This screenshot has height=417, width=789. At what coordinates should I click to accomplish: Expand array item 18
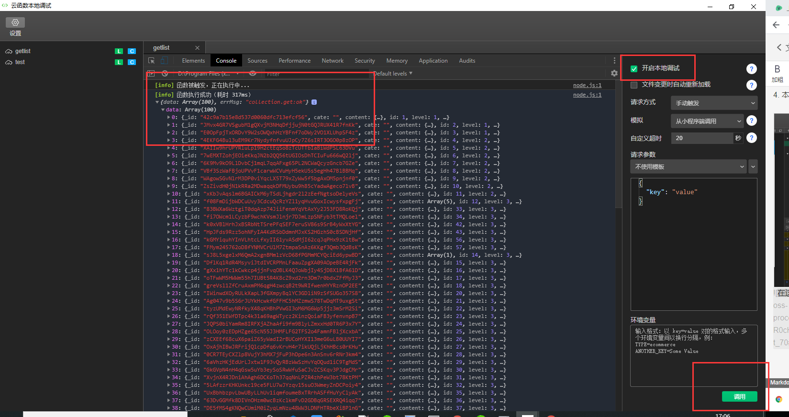[x=168, y=255]
